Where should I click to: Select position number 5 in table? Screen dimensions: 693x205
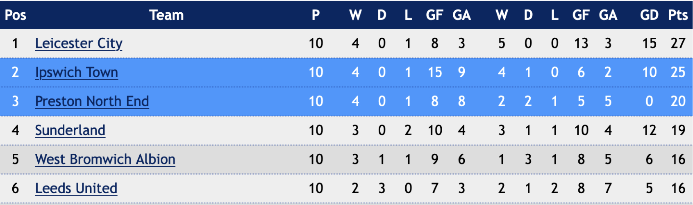[x=15, y=159]
